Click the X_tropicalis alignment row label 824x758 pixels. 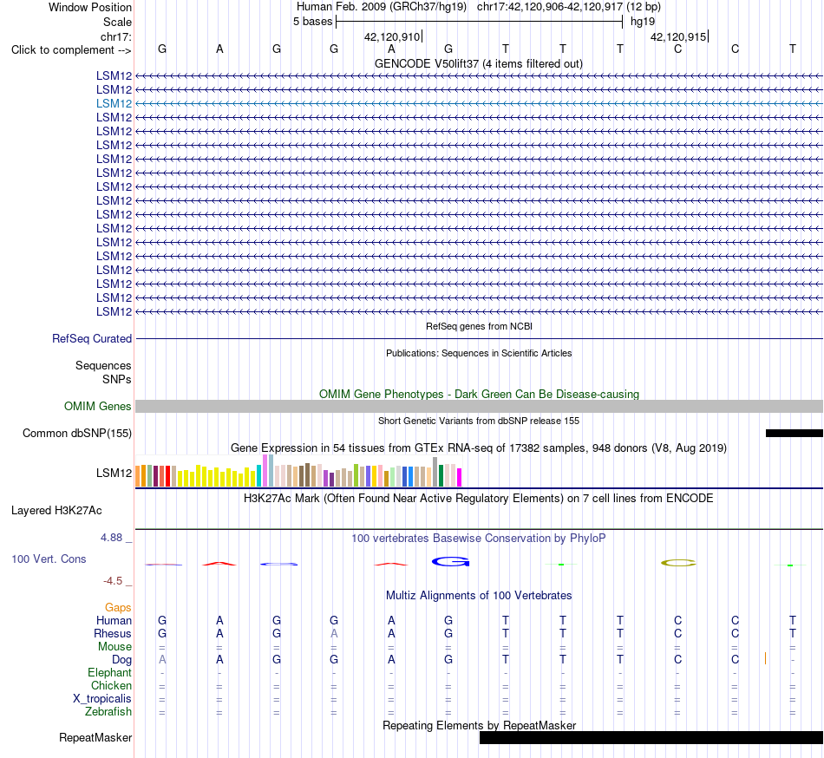(x=102, y=699)
